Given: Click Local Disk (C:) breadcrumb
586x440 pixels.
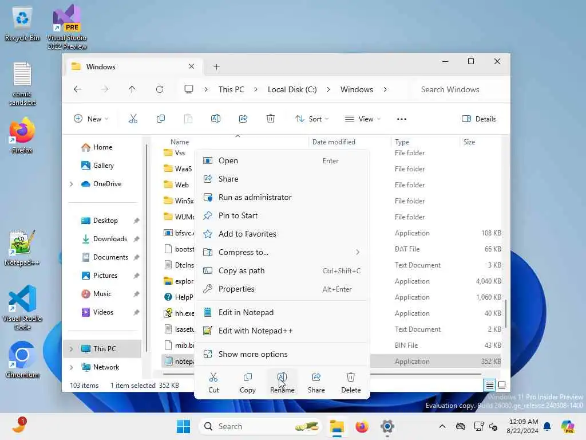Looking at the screenshot, I should pyautogui.click(x=292, y=89).
